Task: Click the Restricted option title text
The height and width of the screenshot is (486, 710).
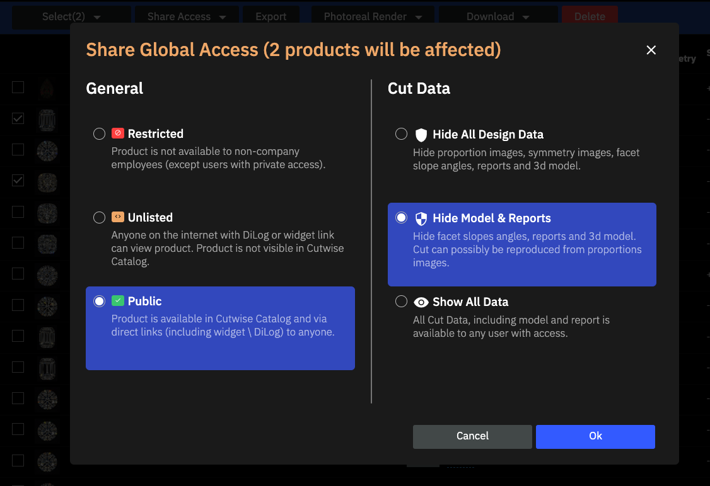Action: (155, 134)
